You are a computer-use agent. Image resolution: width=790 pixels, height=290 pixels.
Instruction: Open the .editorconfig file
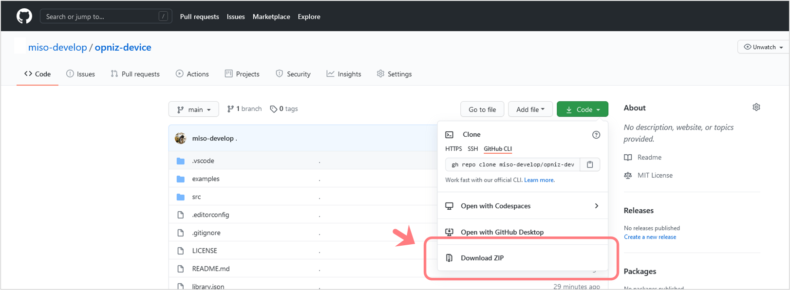[x=210, y=215]
